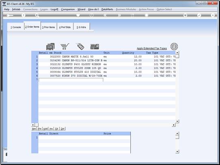The width and height of the screenshot is (220, 165).
Task: Click the heart icon in toolbar
Action: point(78,15)
